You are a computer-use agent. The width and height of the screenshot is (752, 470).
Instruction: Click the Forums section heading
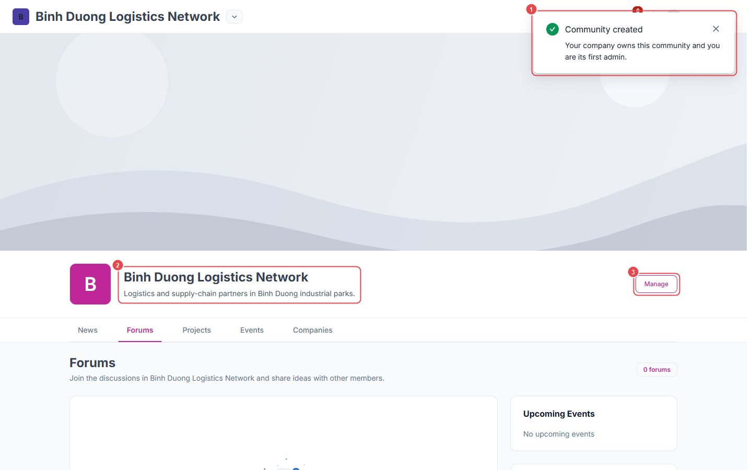tap(92, 363)
